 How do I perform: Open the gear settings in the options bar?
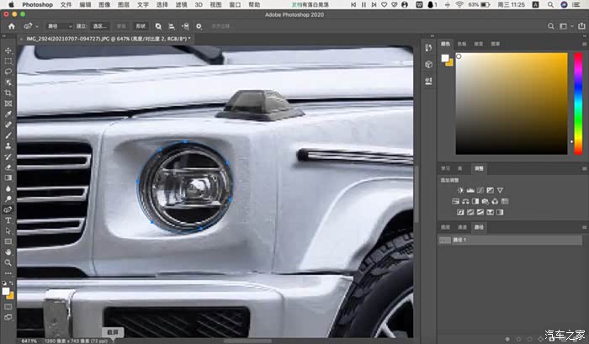pyautogui.click(x=199, y=26)
